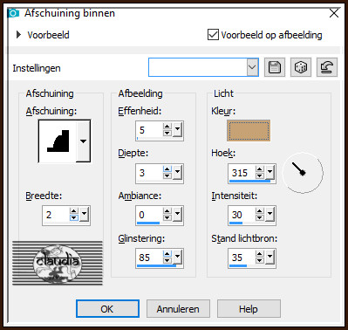The height and width of the screenshot is (330, 348).
Task: Increase the Hoek angle value
Action: [x=260, y=169]
